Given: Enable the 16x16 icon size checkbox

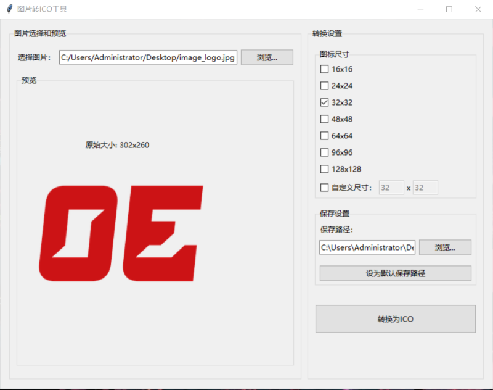Looking at the screenshot, I should [324, 69].
